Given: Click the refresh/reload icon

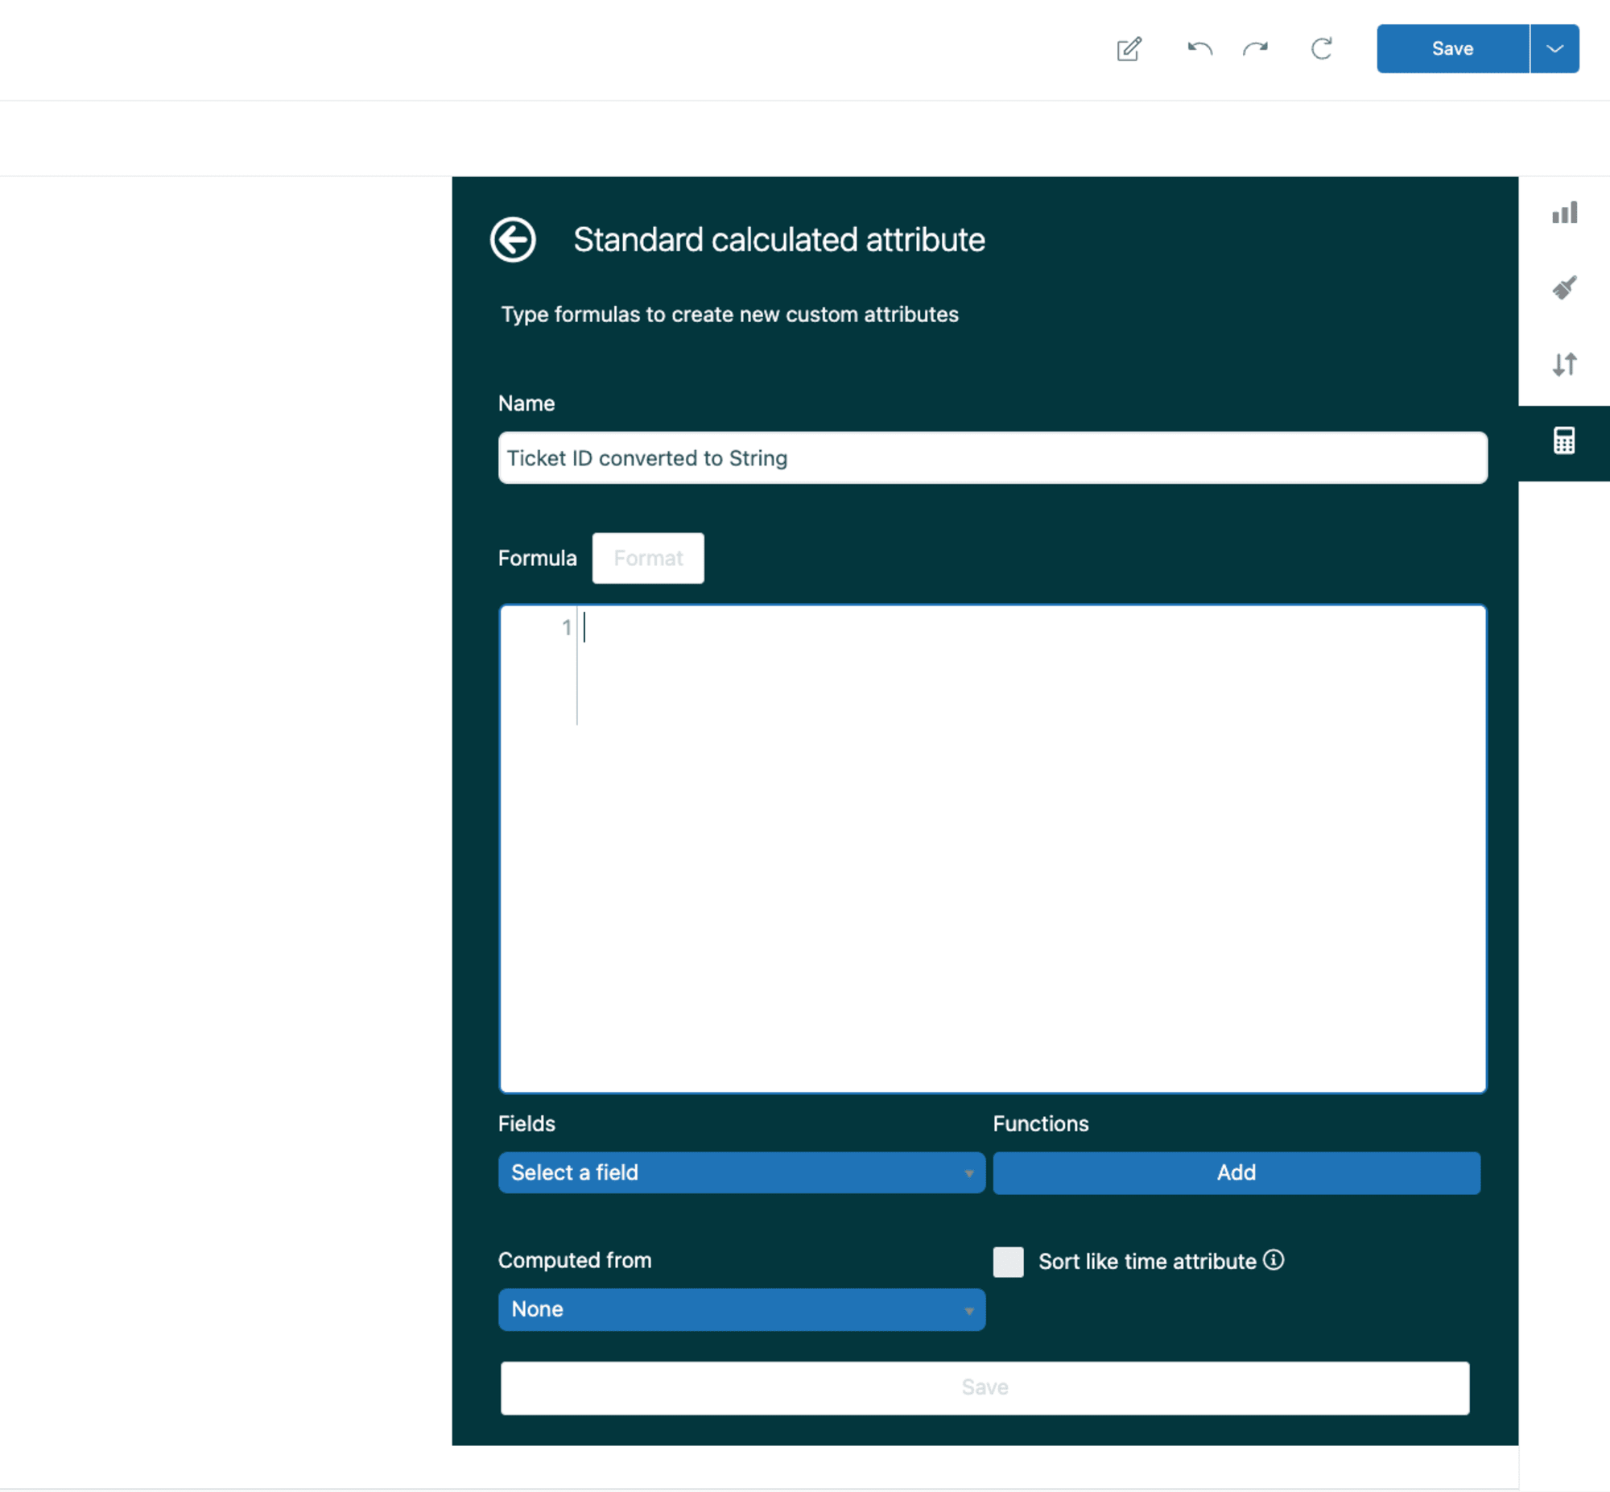Looking at the screenshot, I should [x=1319, y=49].
